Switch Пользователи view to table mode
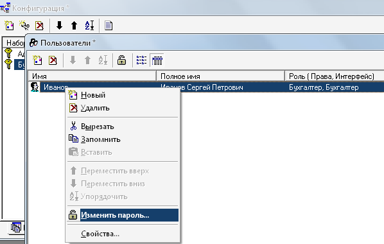The height and width of the screenshot is (244, 384). pos(157,60)
